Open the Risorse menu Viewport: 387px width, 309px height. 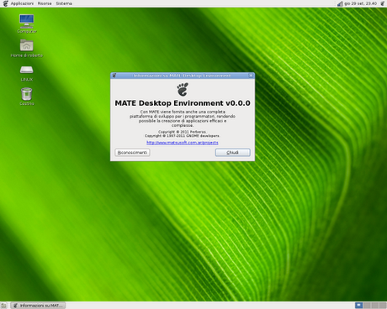tap(45, 3)
